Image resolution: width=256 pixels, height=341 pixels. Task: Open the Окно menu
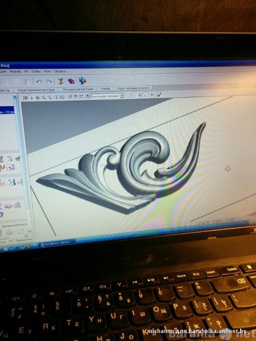[47, 71]
